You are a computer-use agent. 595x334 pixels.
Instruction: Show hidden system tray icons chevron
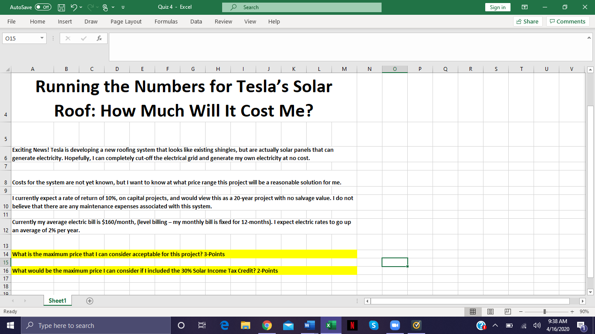[x=495, y=325]
